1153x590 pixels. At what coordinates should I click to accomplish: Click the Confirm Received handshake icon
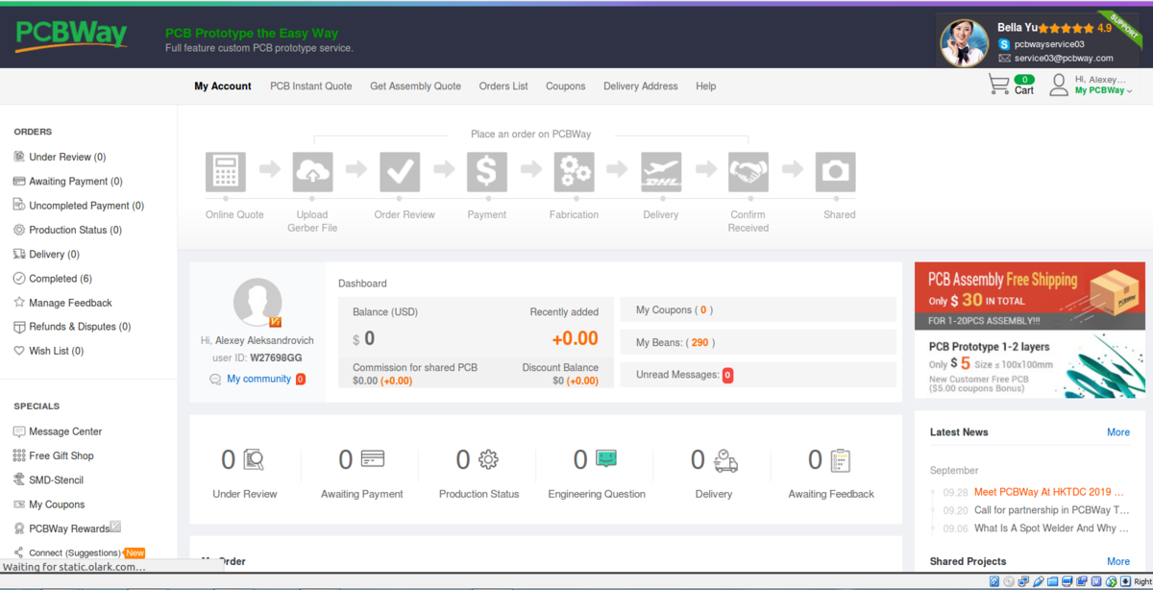[748, 172]
